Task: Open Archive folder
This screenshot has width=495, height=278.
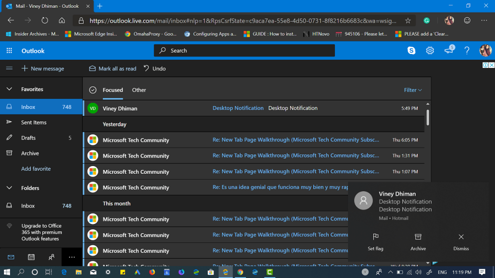Action: click(x=41, y=153)
